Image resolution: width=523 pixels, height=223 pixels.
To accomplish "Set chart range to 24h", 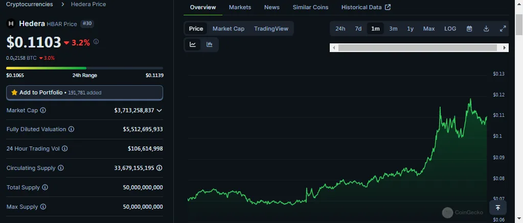I will point(340,29).
